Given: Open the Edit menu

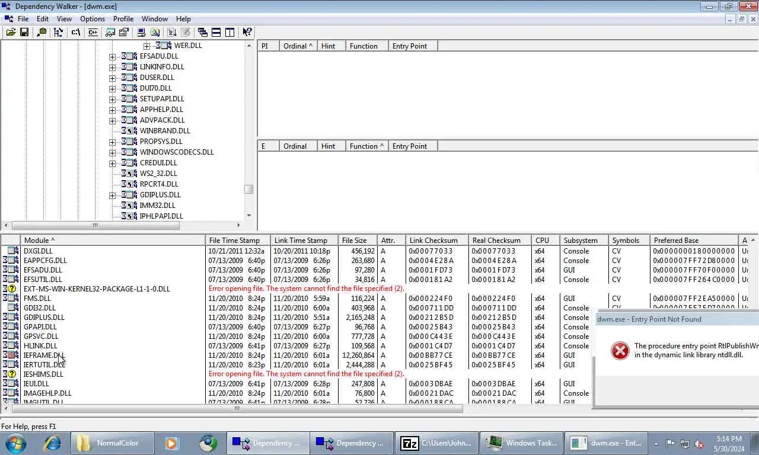Looking at the screenshot, I should point(43,19).
